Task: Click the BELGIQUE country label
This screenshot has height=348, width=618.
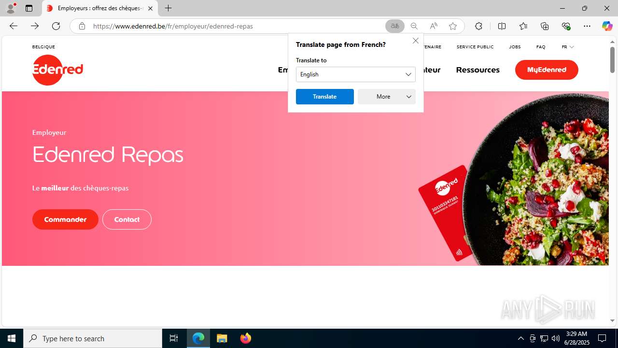Action: [43, 47]
